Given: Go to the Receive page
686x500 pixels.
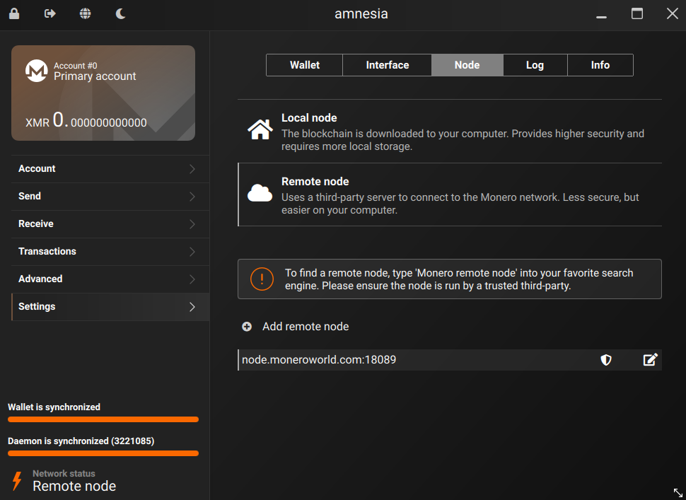Looking at the screenshot, I should [110, 224].
